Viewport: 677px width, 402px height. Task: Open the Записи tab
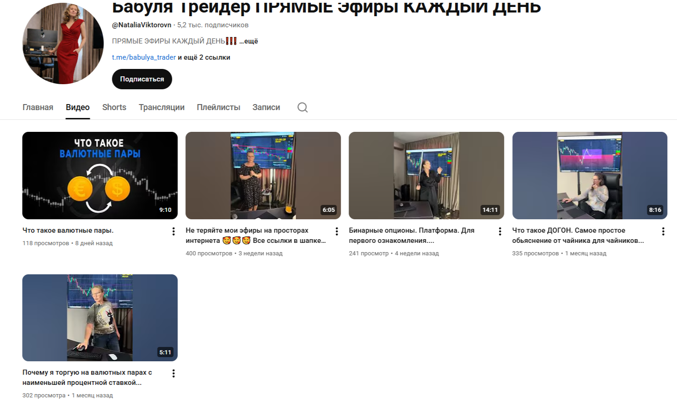tap(266, 107)
